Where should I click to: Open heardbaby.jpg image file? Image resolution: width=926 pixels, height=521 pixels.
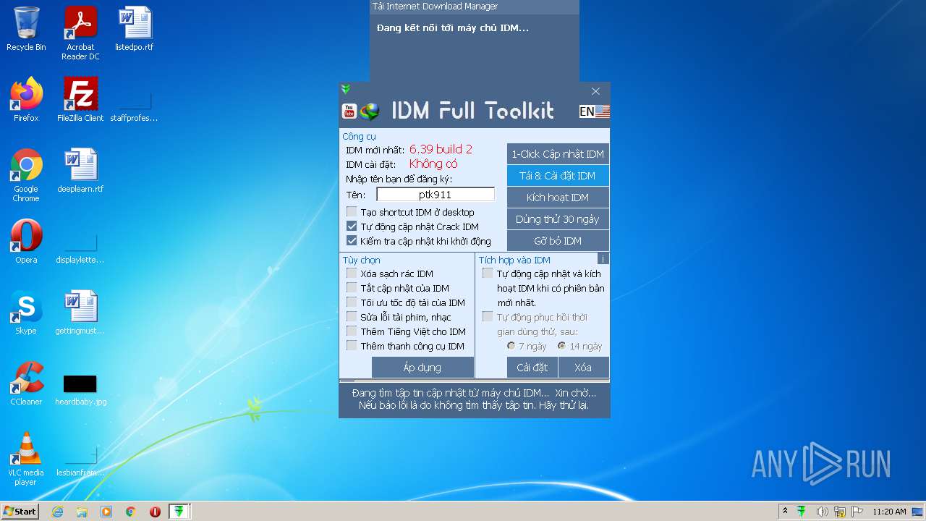click(80, 389)
